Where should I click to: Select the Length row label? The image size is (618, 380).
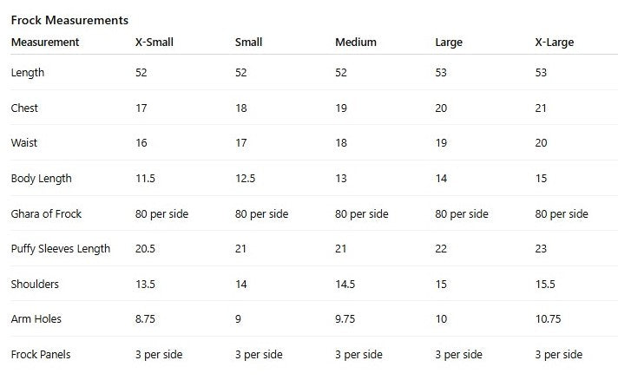pyautogui.click(x=28, y=73)
